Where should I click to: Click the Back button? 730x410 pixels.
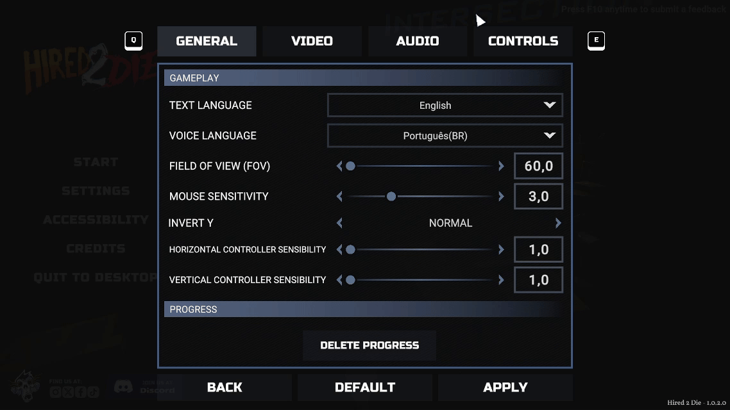pyautogui.click(x=225, y=387)
